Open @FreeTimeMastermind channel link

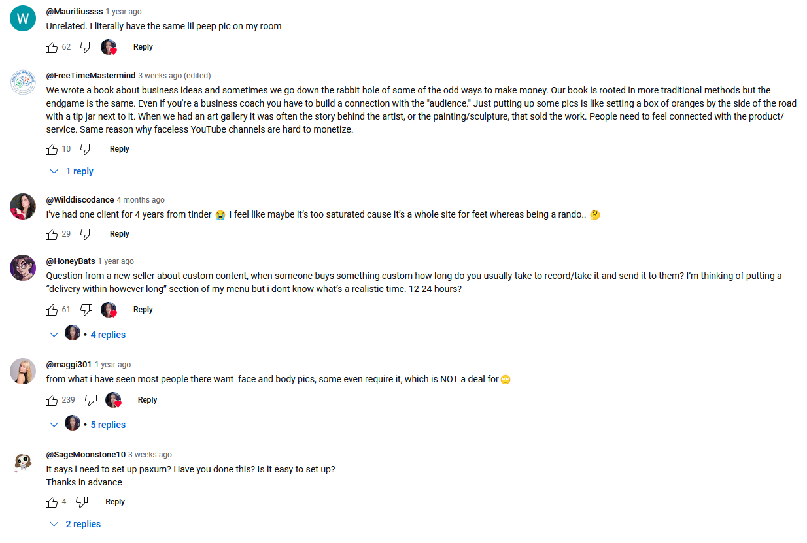pyautogui.click(x=90, y=76)
